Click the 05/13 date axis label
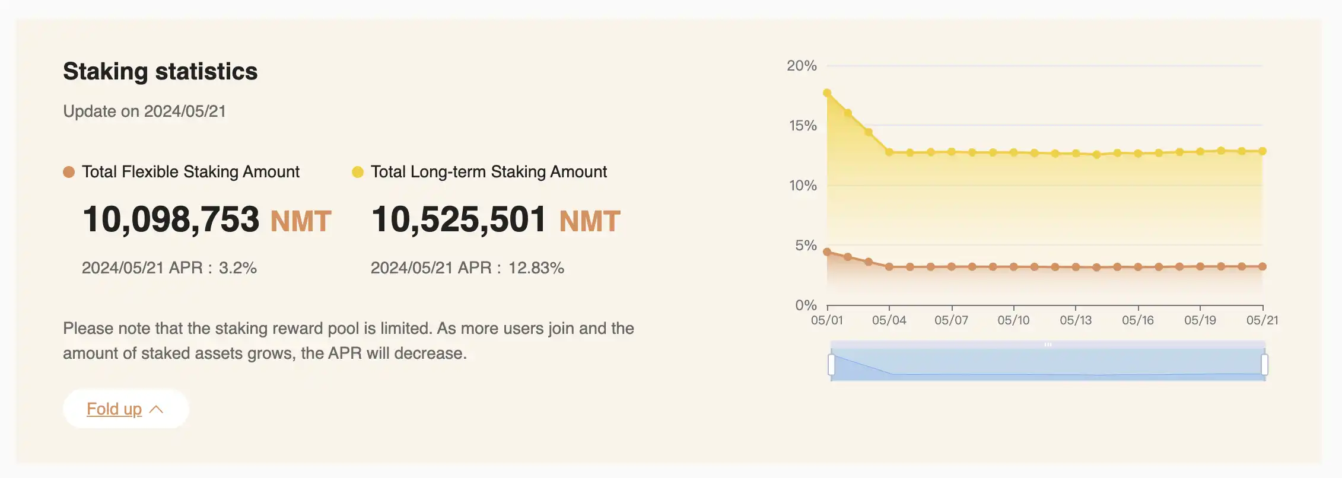 1076,320
